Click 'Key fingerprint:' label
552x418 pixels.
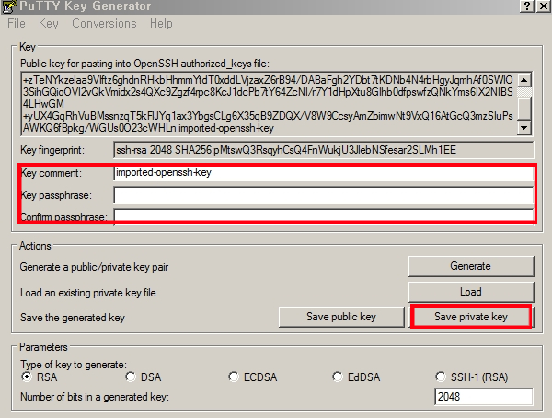52,150
